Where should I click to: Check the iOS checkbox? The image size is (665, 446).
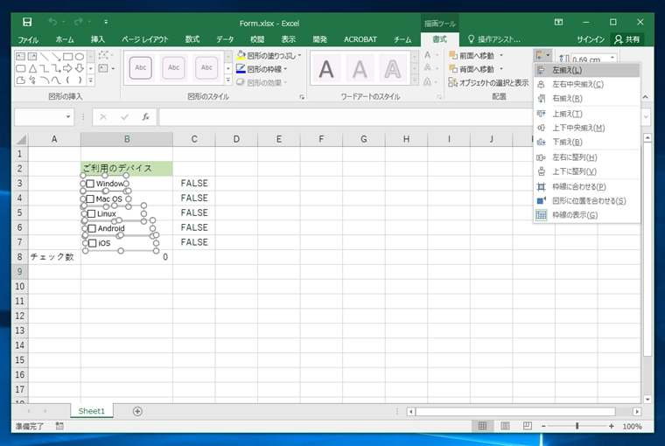(93, 243)
